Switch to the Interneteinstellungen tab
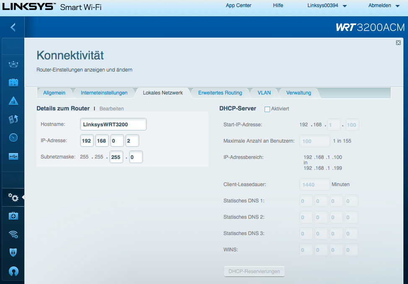 click(x=104, y=93)
